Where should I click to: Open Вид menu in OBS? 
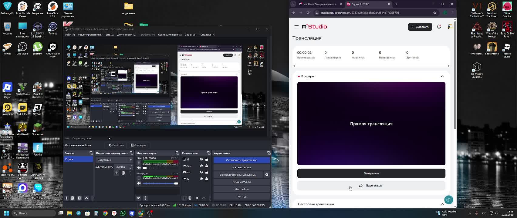pyautogui.click(x=110, y=35)
